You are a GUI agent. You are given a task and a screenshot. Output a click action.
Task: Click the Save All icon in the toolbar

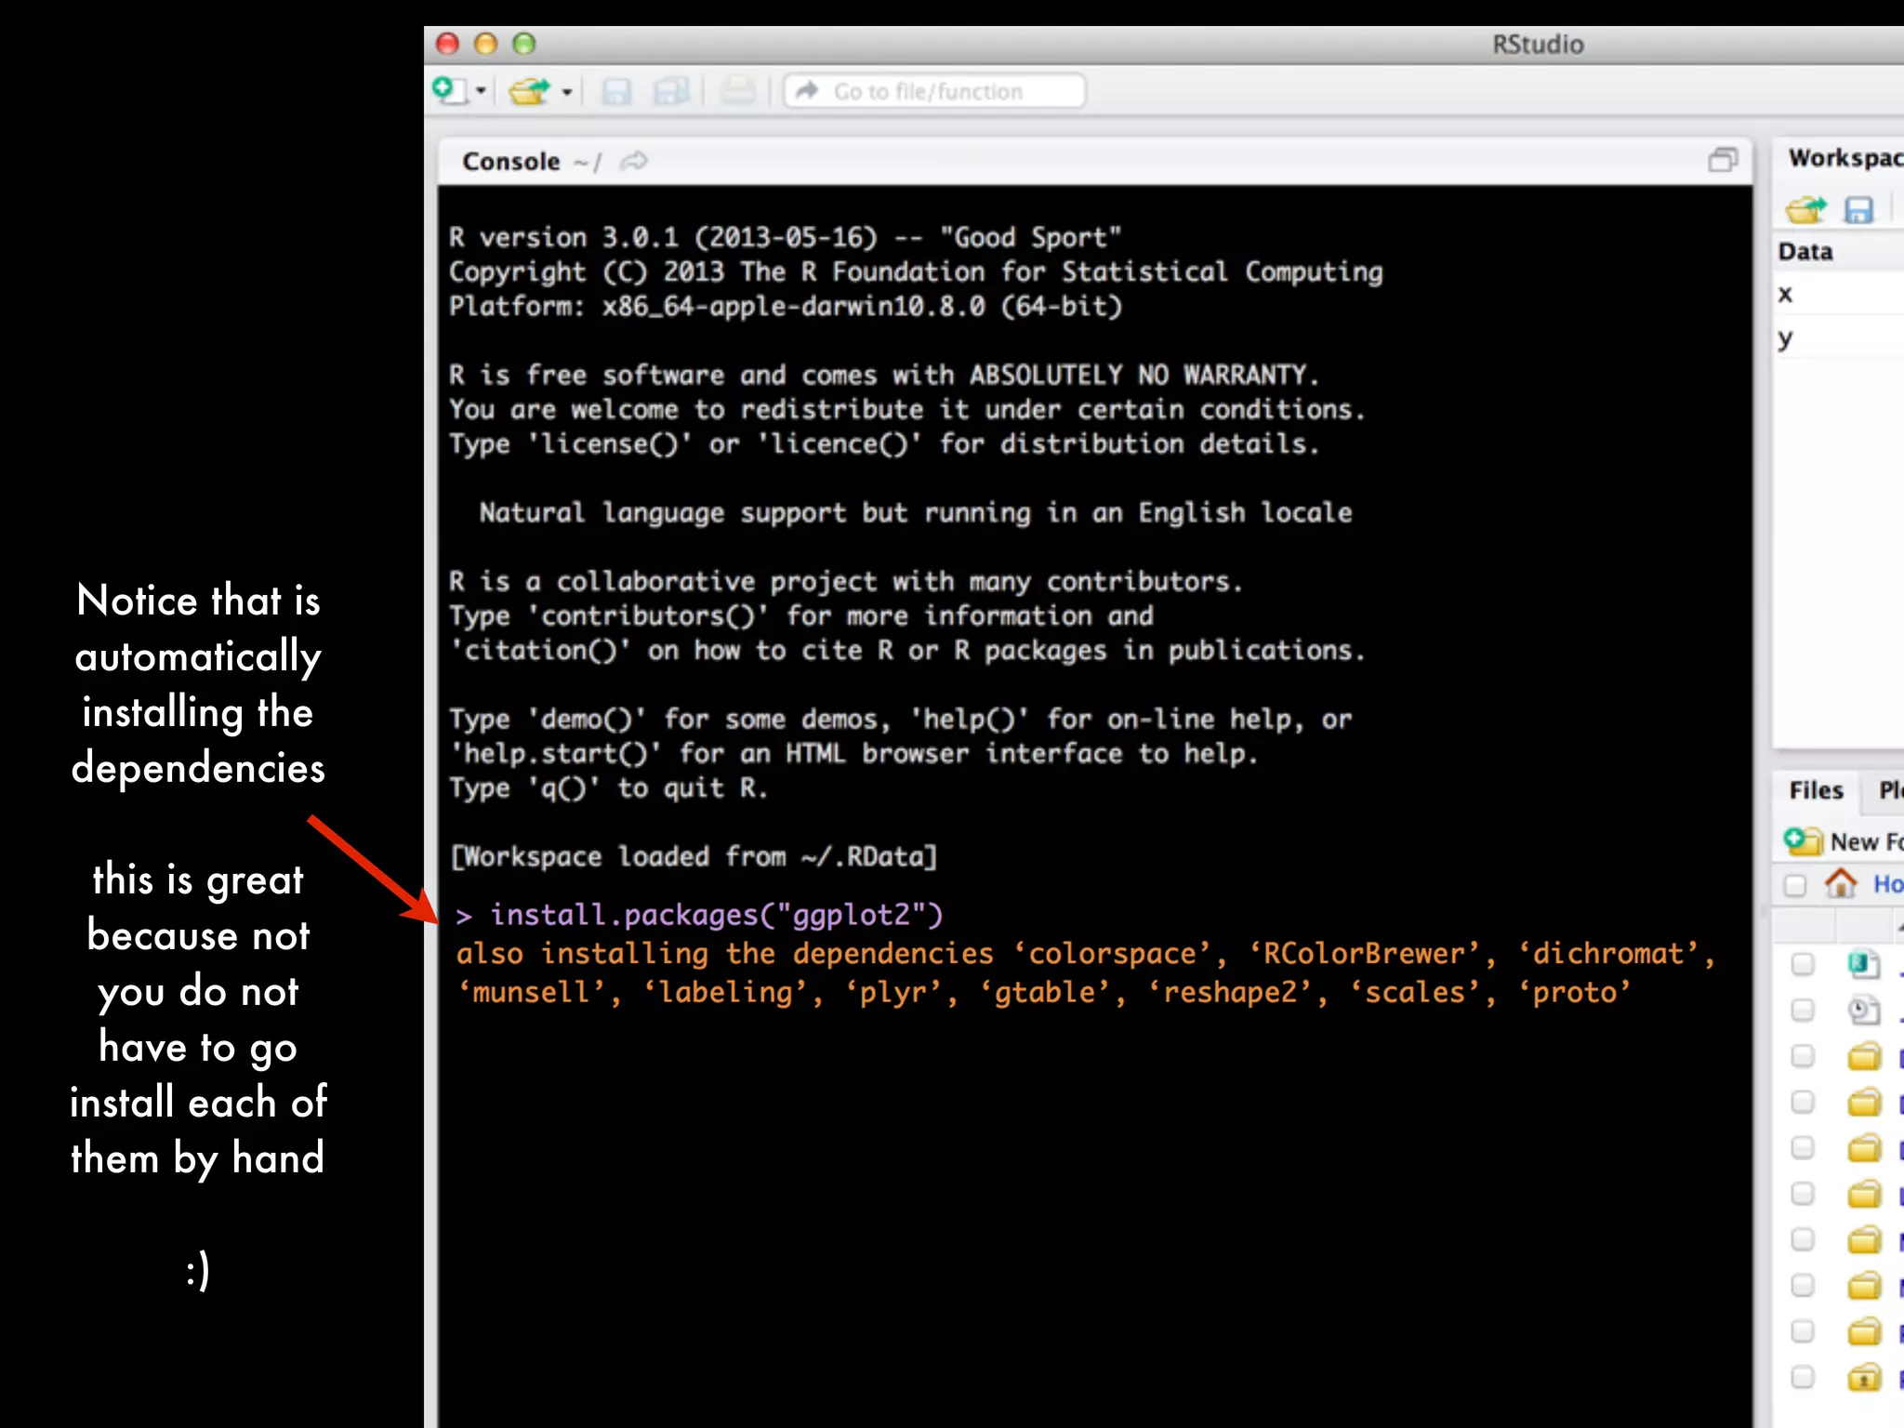671,91
